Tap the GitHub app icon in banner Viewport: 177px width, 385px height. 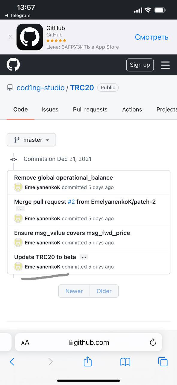tap(30, 37)
